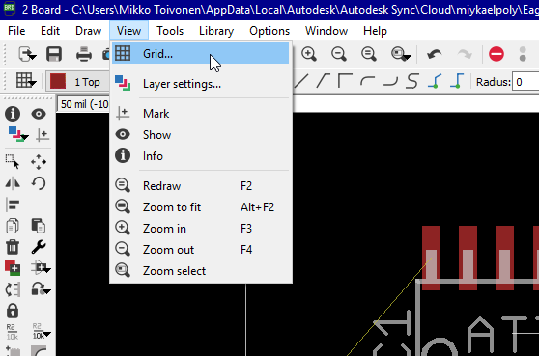This screenshot has width=539, height=356.
Task: Select the Add part tool
Action: pyautogui.click(x=13, y=268)
